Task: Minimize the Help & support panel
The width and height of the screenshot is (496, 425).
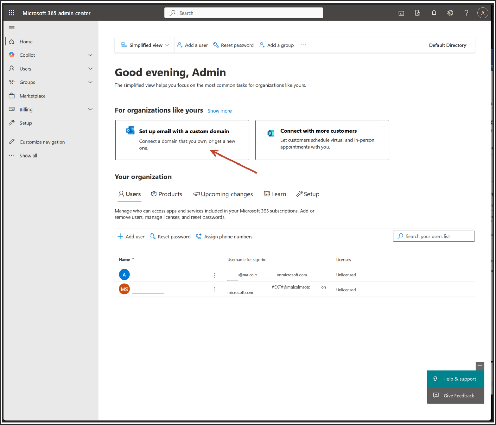Action: tap(480, 366)
